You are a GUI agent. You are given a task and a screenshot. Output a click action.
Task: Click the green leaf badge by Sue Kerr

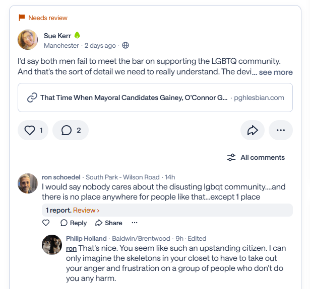coord(77,36)
